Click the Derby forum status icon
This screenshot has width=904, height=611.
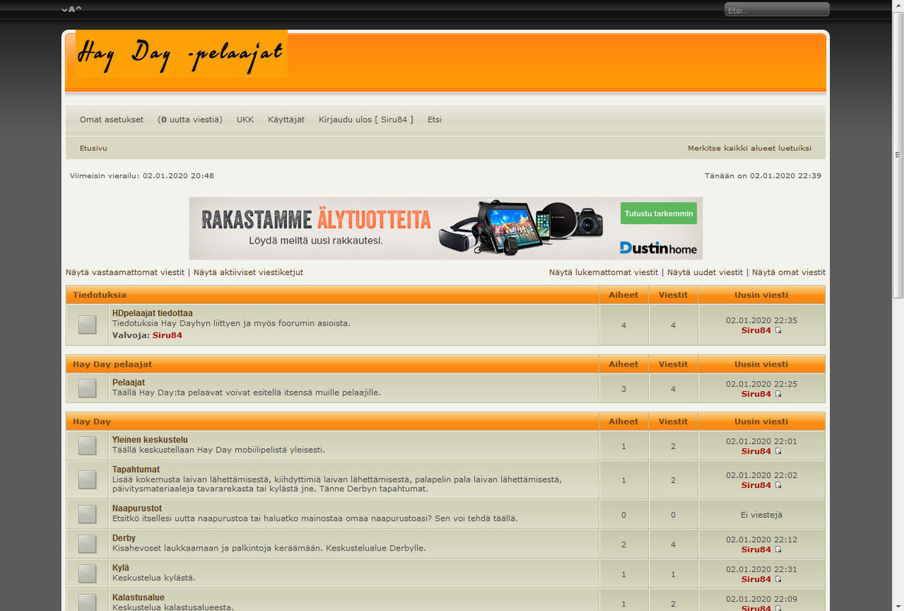(x=87, y=544)
